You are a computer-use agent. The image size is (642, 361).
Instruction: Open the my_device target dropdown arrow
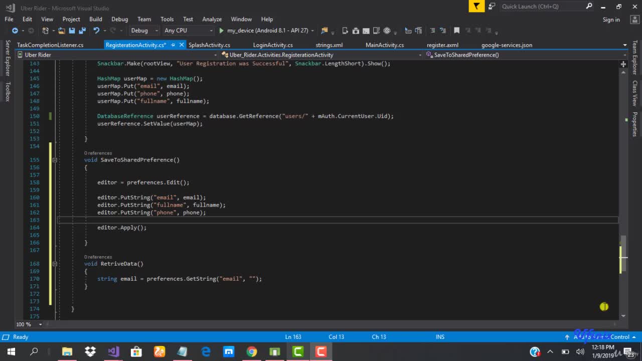[312, 31]
